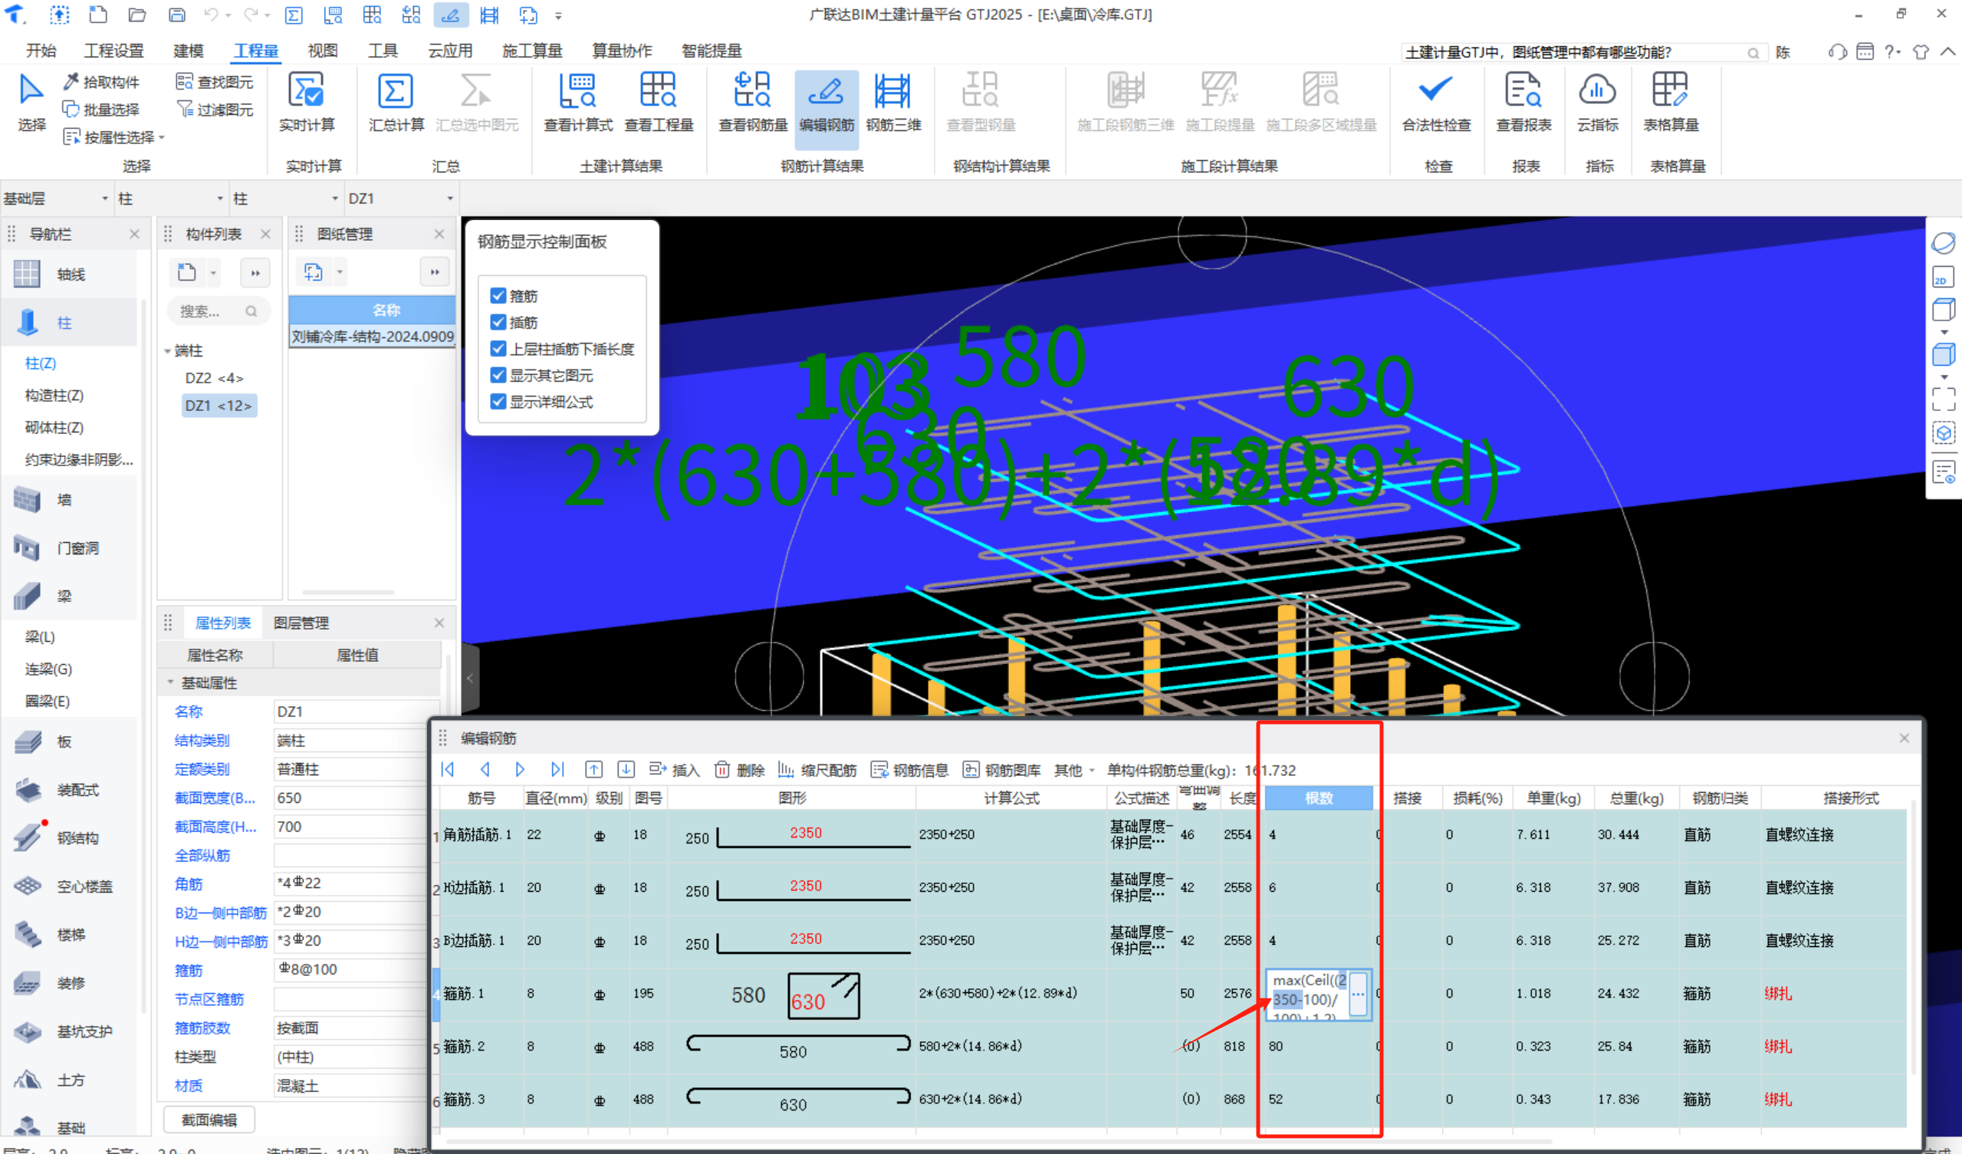Click the 批量选择 tool

(101, 109)
